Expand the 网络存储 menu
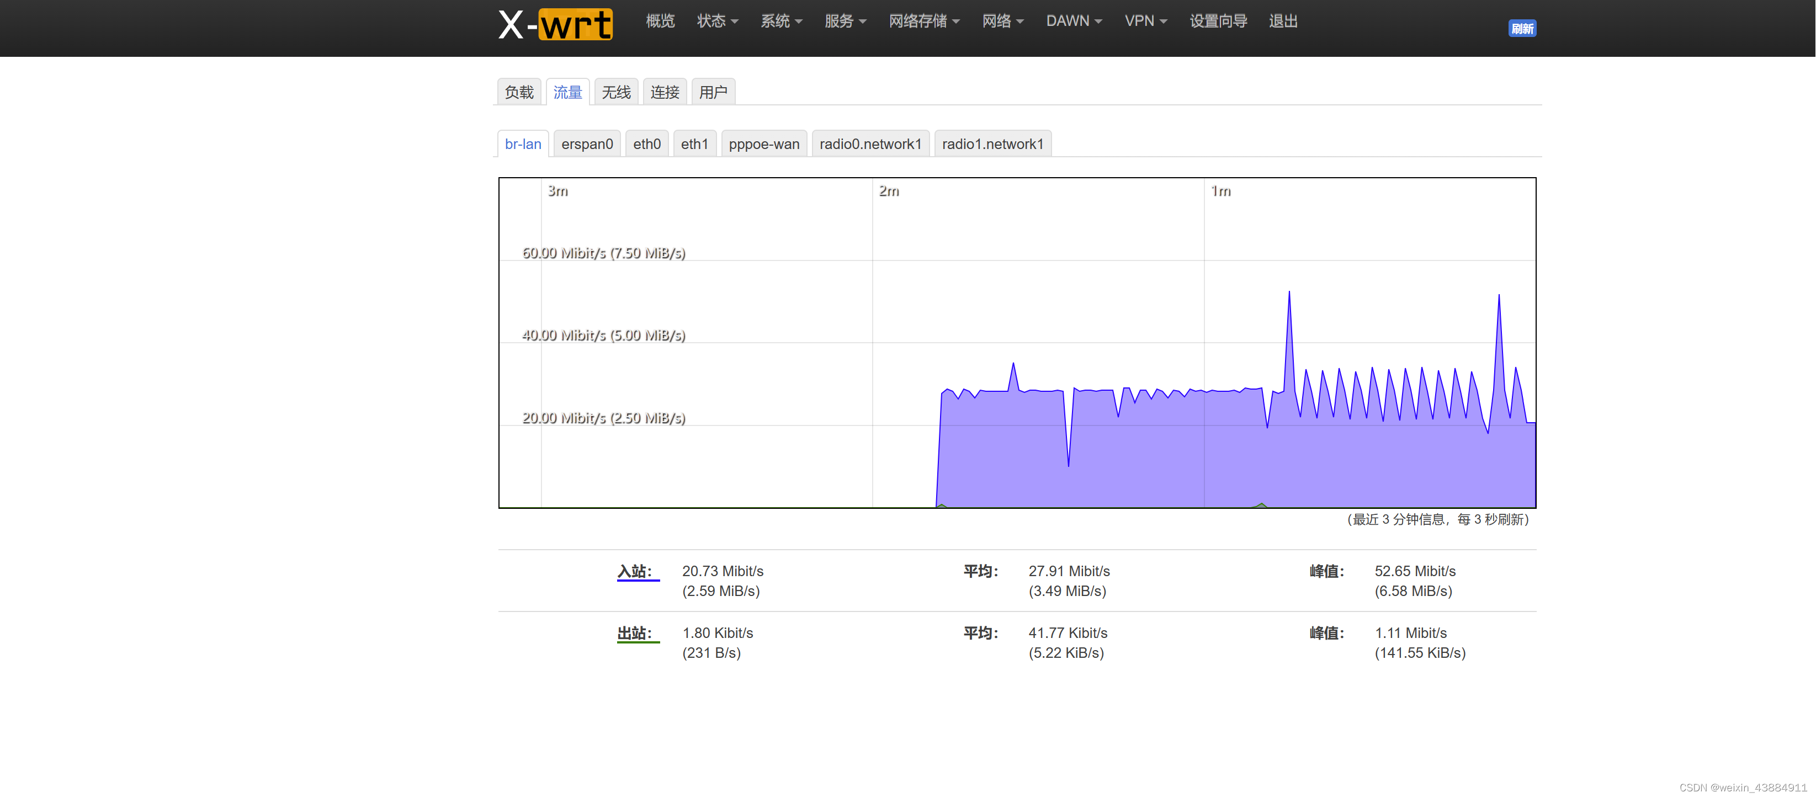The width and height of the screenshot is (1816, 798). [923, 21]
